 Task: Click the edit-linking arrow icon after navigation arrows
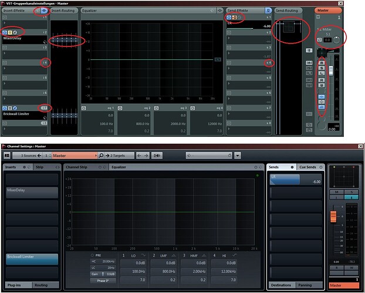pos(157,156)
